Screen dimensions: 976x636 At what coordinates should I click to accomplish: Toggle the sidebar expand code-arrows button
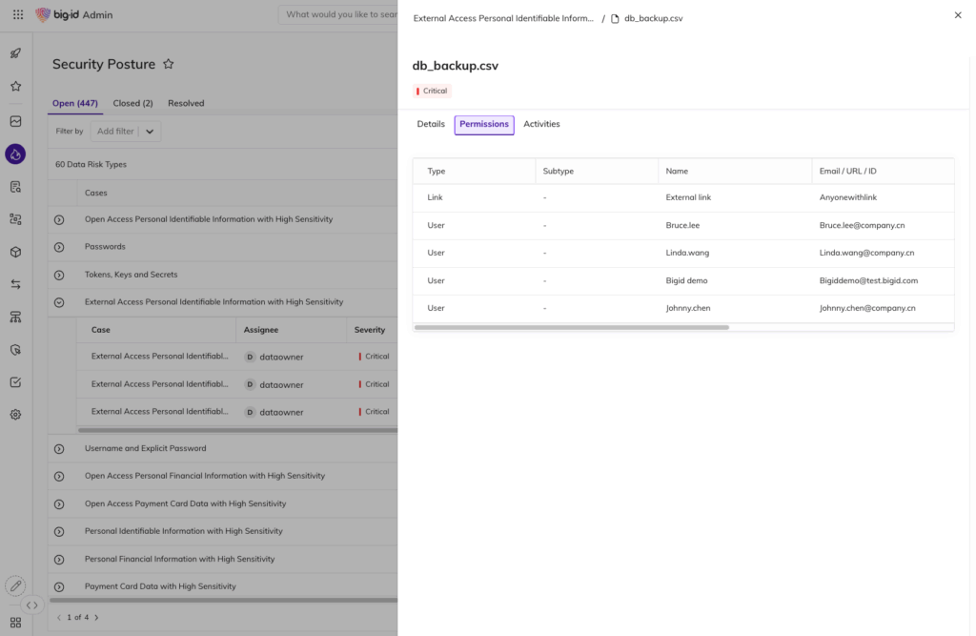click(x=31, y=605)
